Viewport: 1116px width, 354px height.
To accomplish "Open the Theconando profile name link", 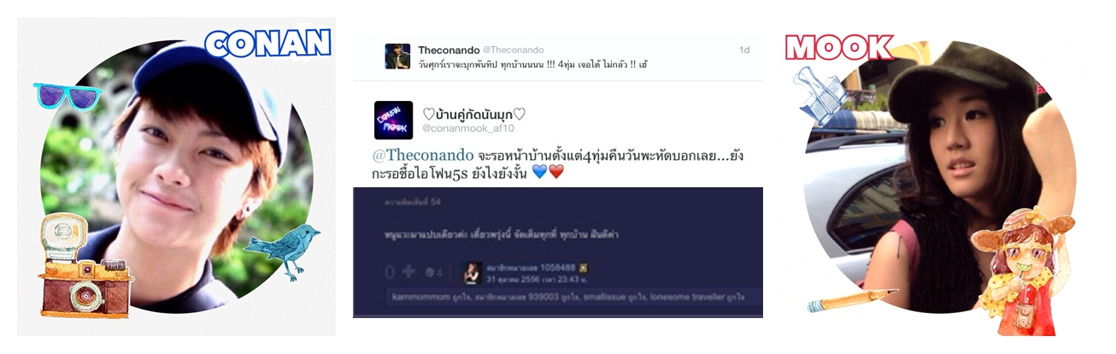I will coord(448,50).
